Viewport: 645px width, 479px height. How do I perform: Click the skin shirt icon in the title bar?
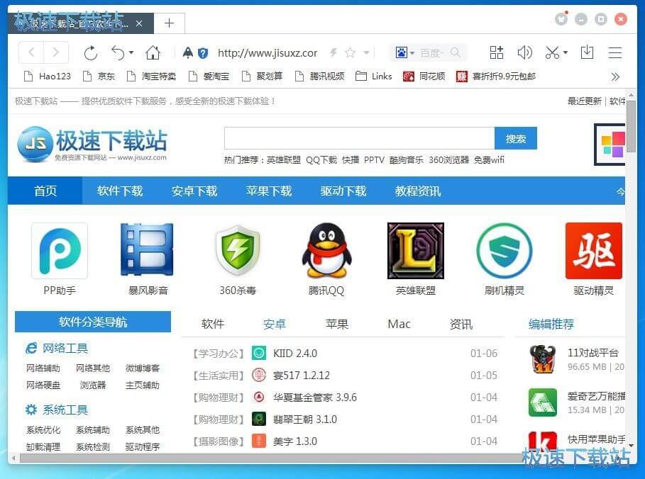pos(561,19)
